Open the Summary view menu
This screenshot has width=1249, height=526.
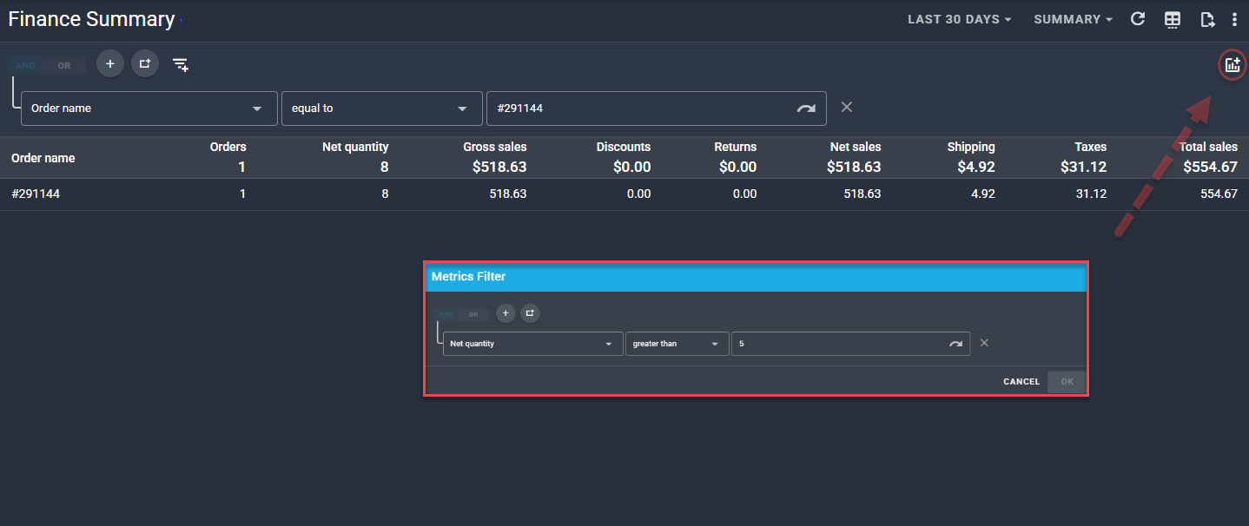pyautogui.click(x=1073, y=19)
